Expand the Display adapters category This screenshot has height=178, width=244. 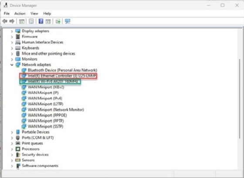(12, 31)
